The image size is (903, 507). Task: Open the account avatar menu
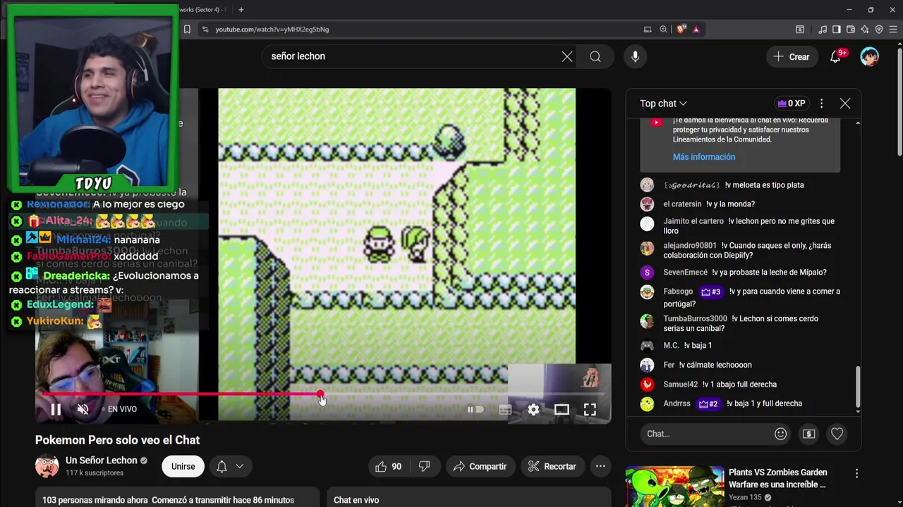pos(869,57)
